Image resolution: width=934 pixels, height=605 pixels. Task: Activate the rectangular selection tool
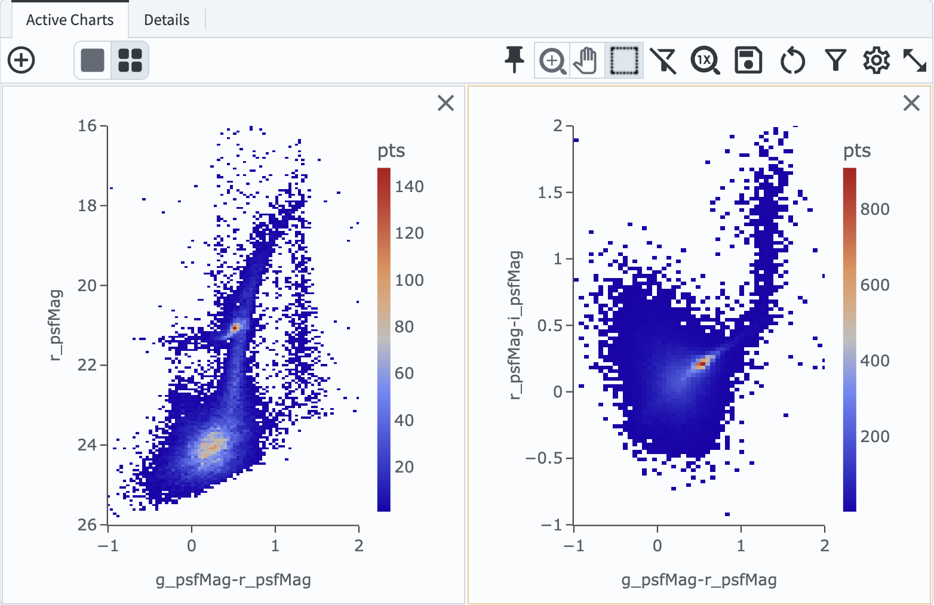623,60
